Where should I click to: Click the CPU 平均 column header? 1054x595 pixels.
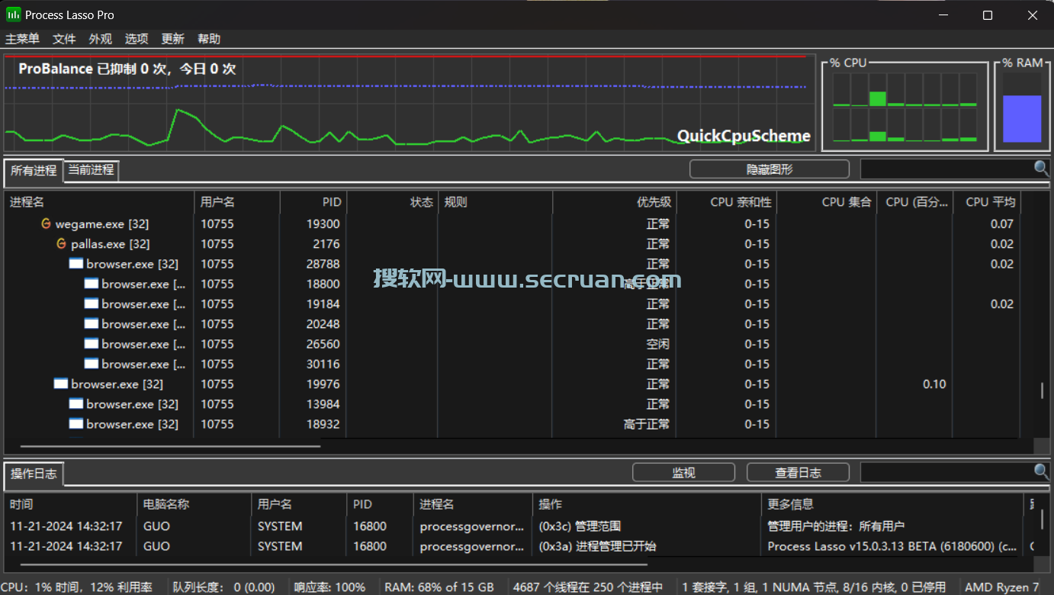[x=987, y=202]
